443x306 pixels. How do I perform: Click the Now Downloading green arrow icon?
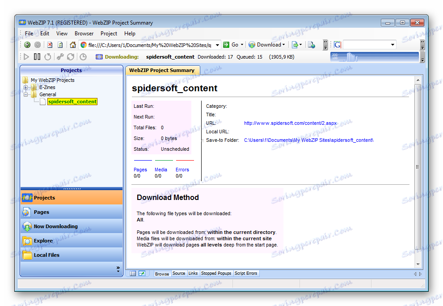[x=27, y=226]
